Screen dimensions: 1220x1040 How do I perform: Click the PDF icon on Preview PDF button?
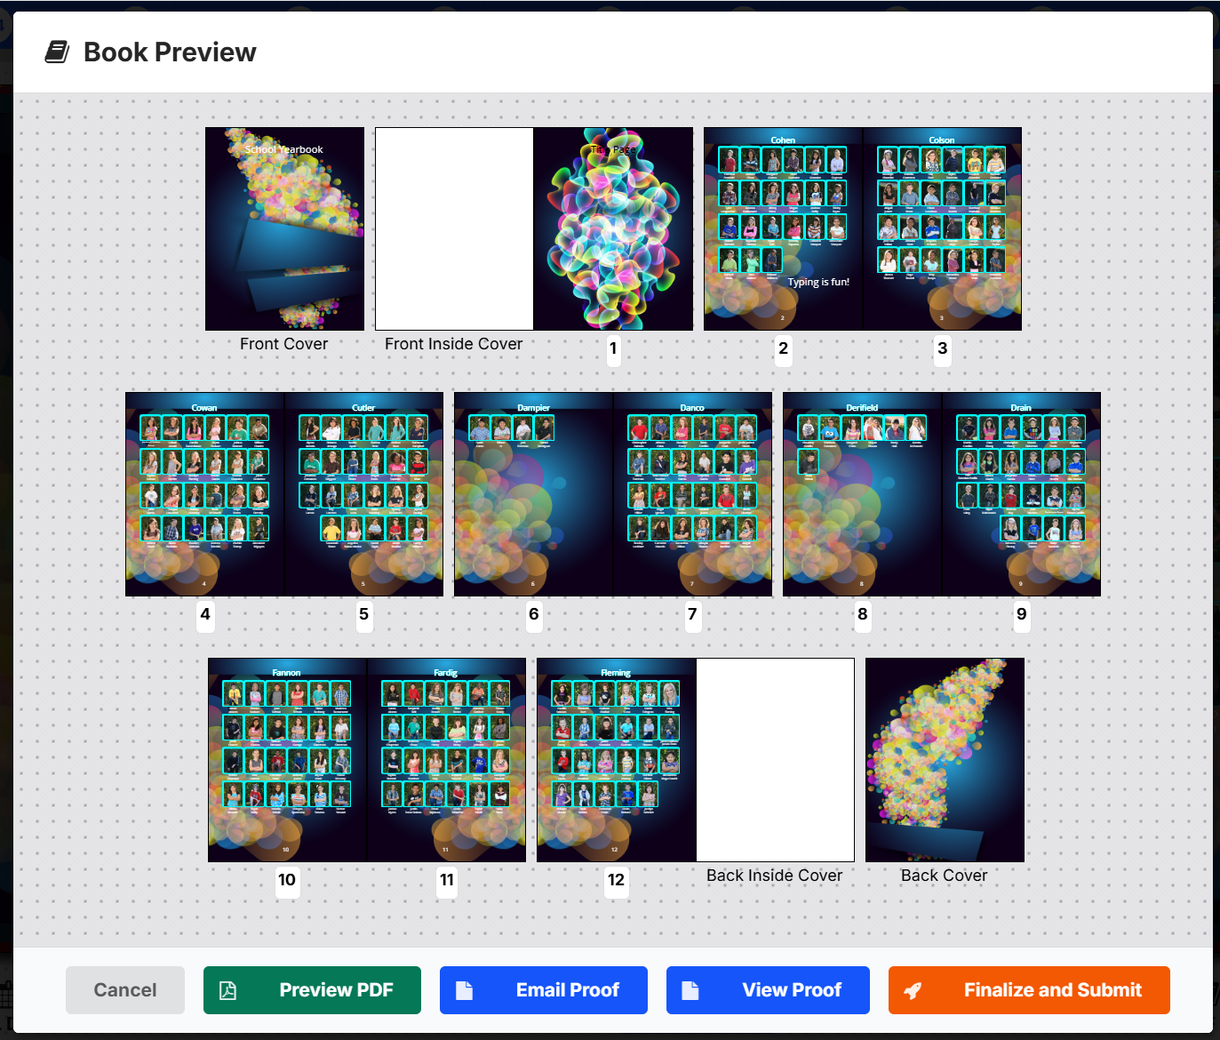(227, 990)
